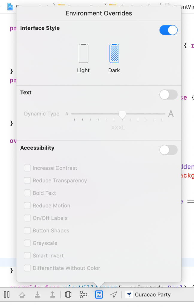The image size is (194, 307).
Task: Enable the Accessibility override switch
Action: [169, 150]
